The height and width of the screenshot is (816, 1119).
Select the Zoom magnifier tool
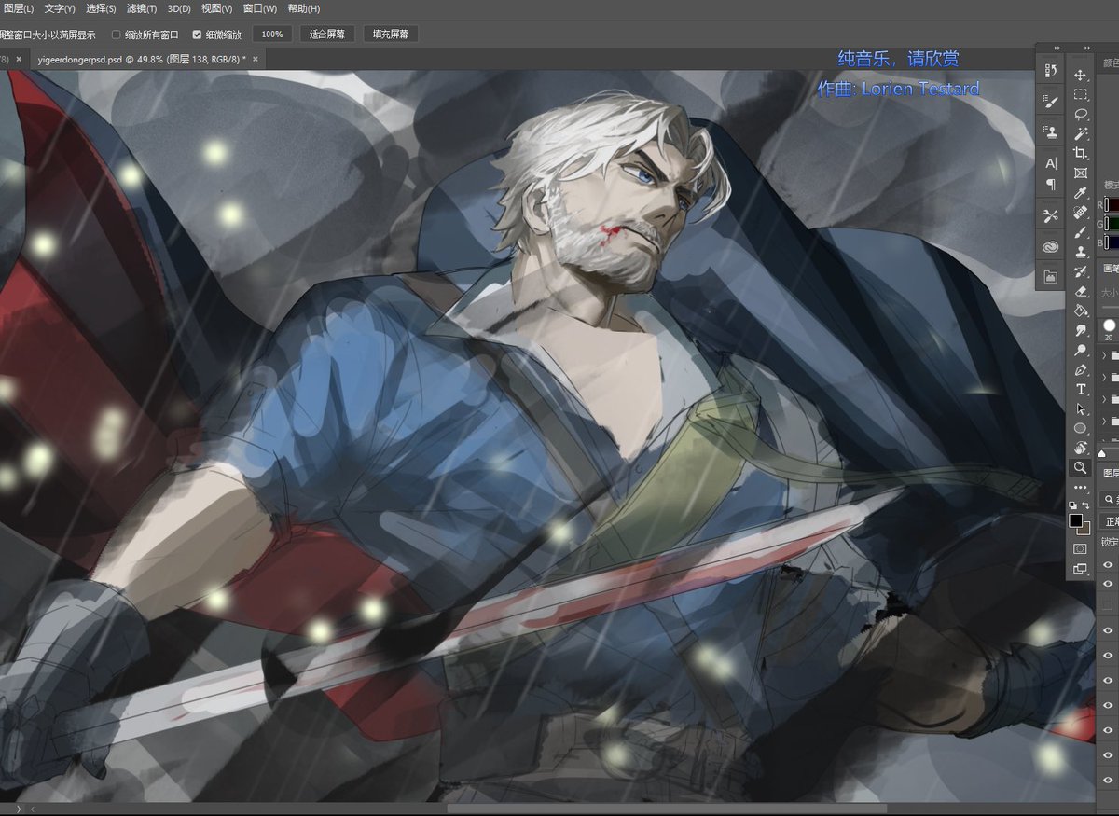pos(1081,467)
